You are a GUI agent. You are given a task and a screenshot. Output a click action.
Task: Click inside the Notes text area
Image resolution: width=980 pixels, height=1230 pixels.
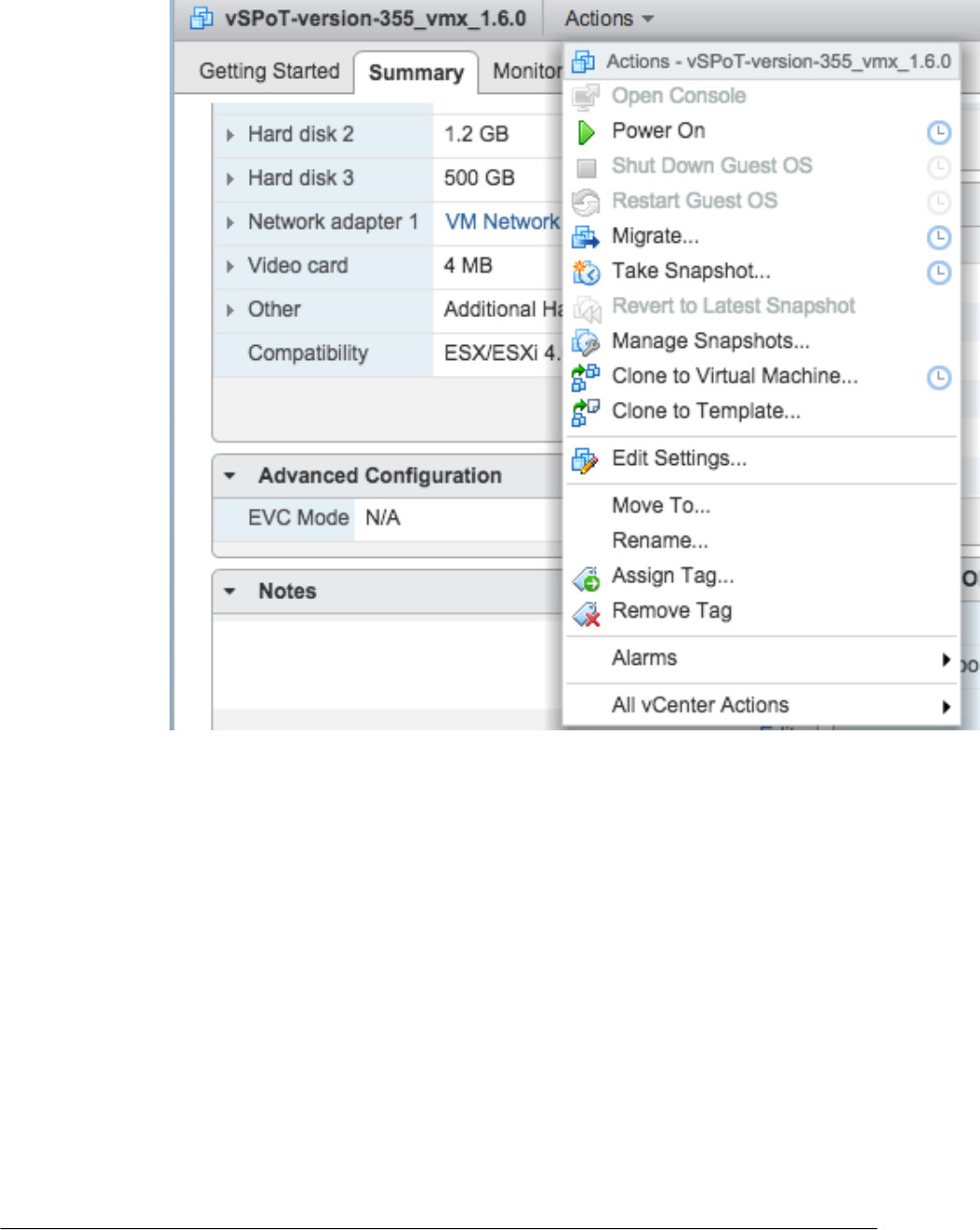pyautogui.click(x=388, y=665)
